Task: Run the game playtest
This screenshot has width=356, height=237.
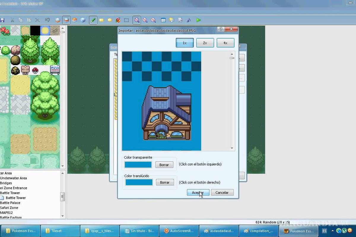Action: [x=198, y=20]
